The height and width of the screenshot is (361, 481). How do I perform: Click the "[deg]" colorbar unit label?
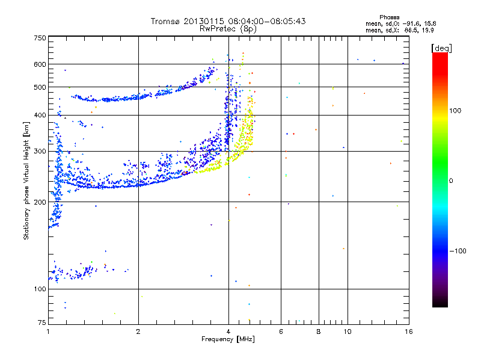coord(441,48)
